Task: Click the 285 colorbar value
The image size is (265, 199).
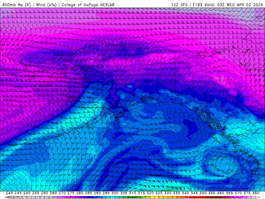Action: 88,193
